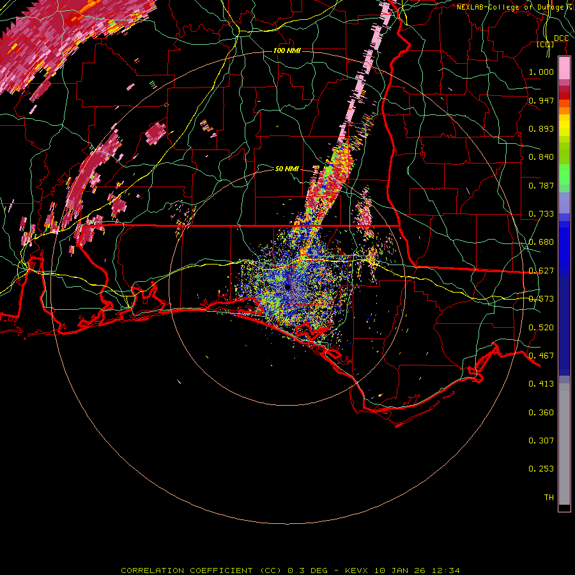Image resolution: width=575 pixels, height=575 pixels.
Task: Click the 0.573 scale value
Action: (x=541, y=299)
